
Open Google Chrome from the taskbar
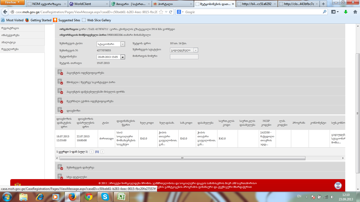(x=89, y=197)
